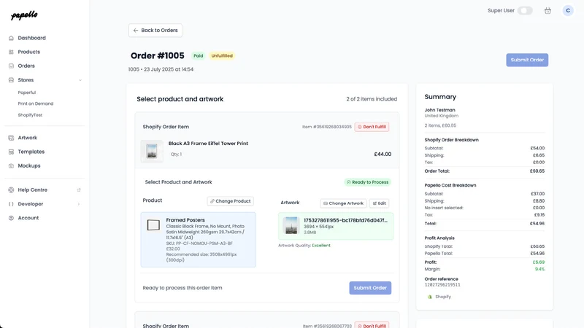Click Back to Orders button
Image resolution: width=584 pixels, height=328 pixels.
click(x=155, y=31)
